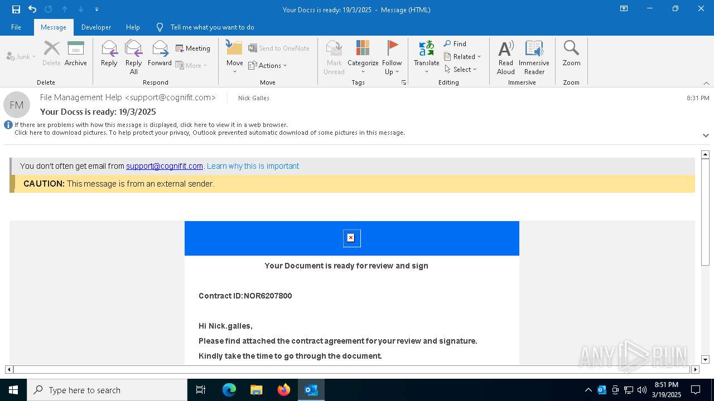The image size is (714, 401).
Task: Open the Windows Start menu
Action: click(x=13, y=390)
